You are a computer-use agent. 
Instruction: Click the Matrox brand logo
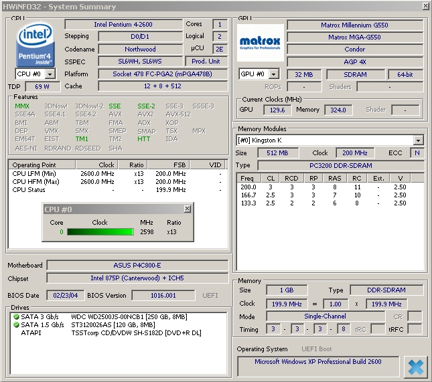260,43
